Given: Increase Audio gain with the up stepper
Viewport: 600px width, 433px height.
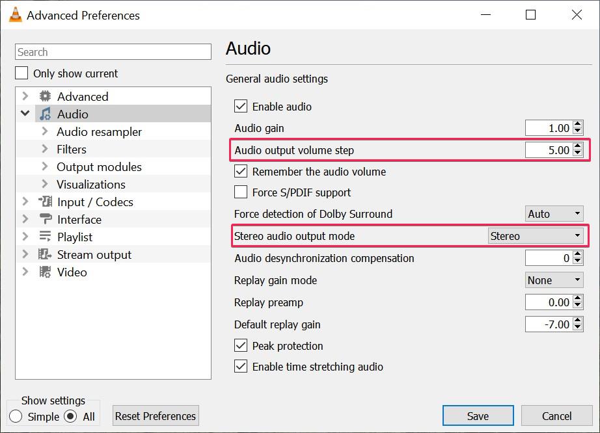Looking at the screenshot, I should coord(577,124).
